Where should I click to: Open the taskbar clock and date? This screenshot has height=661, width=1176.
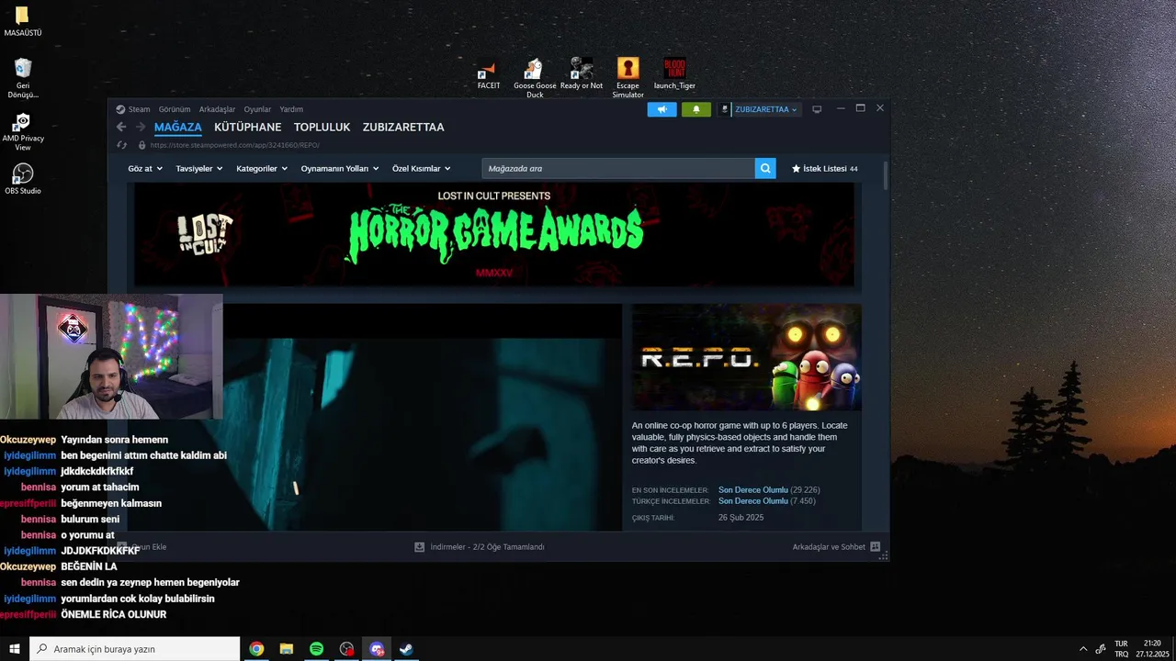[x=1152, y=649]
